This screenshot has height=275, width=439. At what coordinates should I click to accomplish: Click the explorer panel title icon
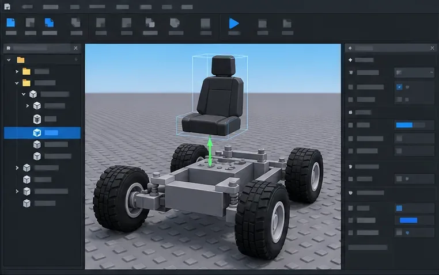click(x=9, y=48)
